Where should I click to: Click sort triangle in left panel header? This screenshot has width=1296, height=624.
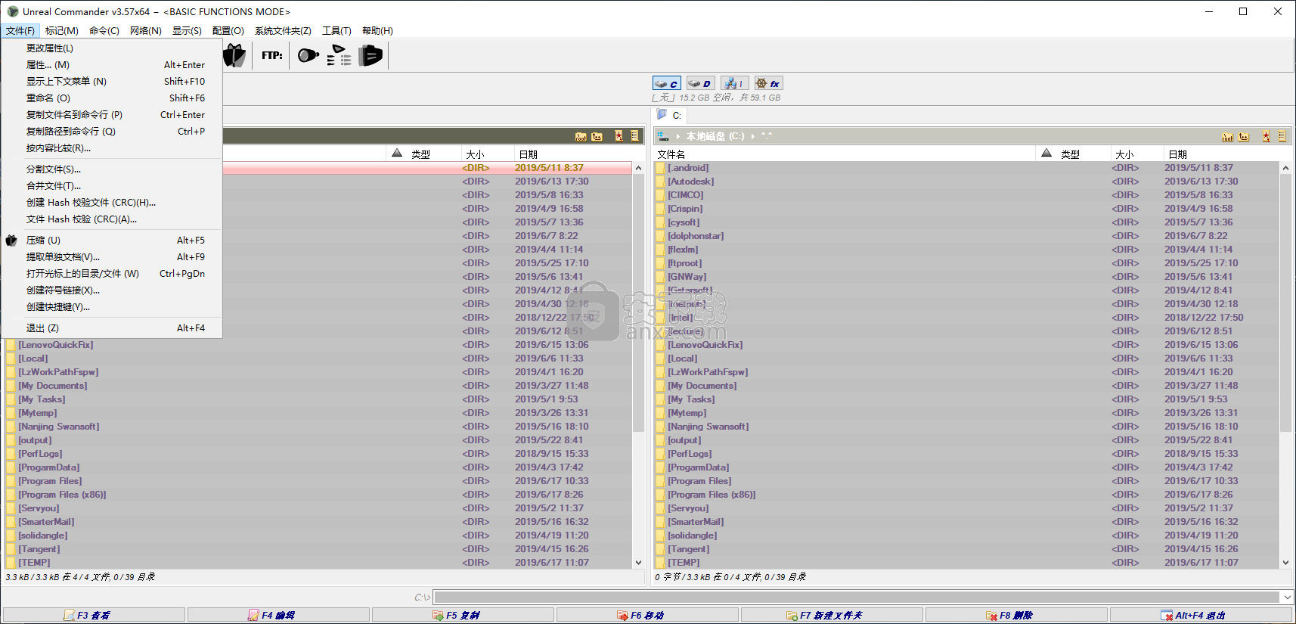pos(397,154)
